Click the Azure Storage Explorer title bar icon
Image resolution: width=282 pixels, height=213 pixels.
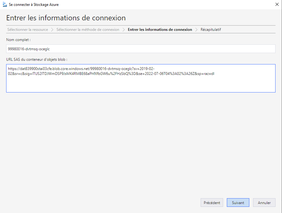5,5
